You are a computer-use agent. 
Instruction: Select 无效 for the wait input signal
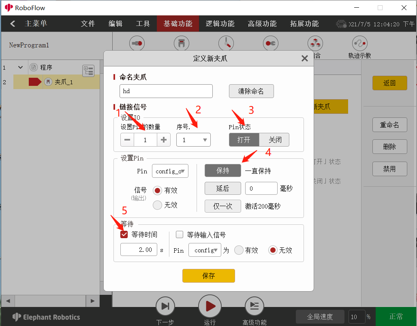[x=273, y=250]
